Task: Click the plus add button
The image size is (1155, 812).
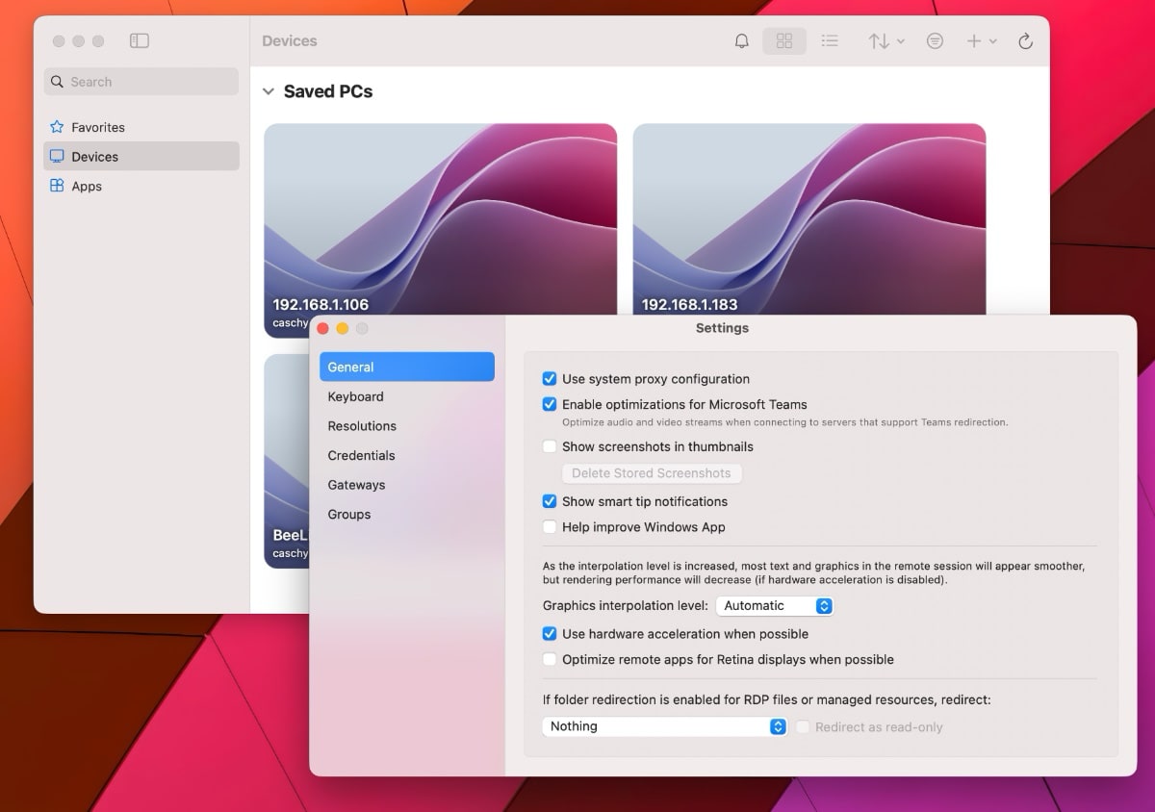Action: pyautogui.click(x=980, y=41)
